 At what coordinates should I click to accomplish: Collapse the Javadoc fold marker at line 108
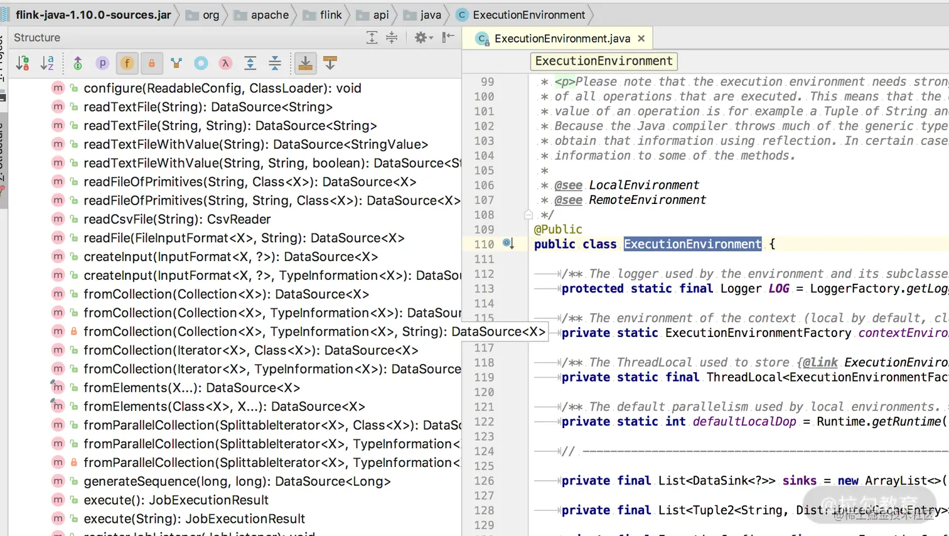click(x=528, y=215)
